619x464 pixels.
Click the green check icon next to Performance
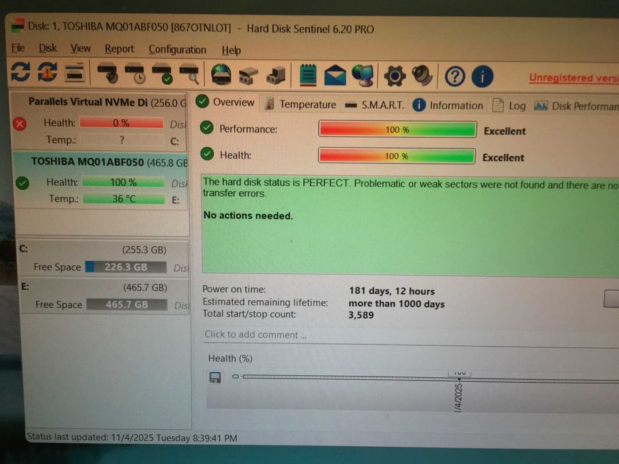coord(207,127)
